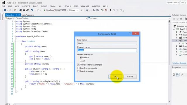Collapse the Name property block
187x105 pixels.
[15, 51]
